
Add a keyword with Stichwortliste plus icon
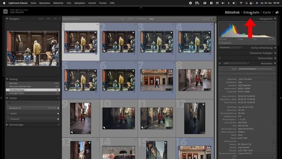point(220,58)
